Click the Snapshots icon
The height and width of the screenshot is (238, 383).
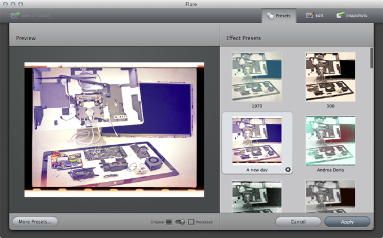341,15
